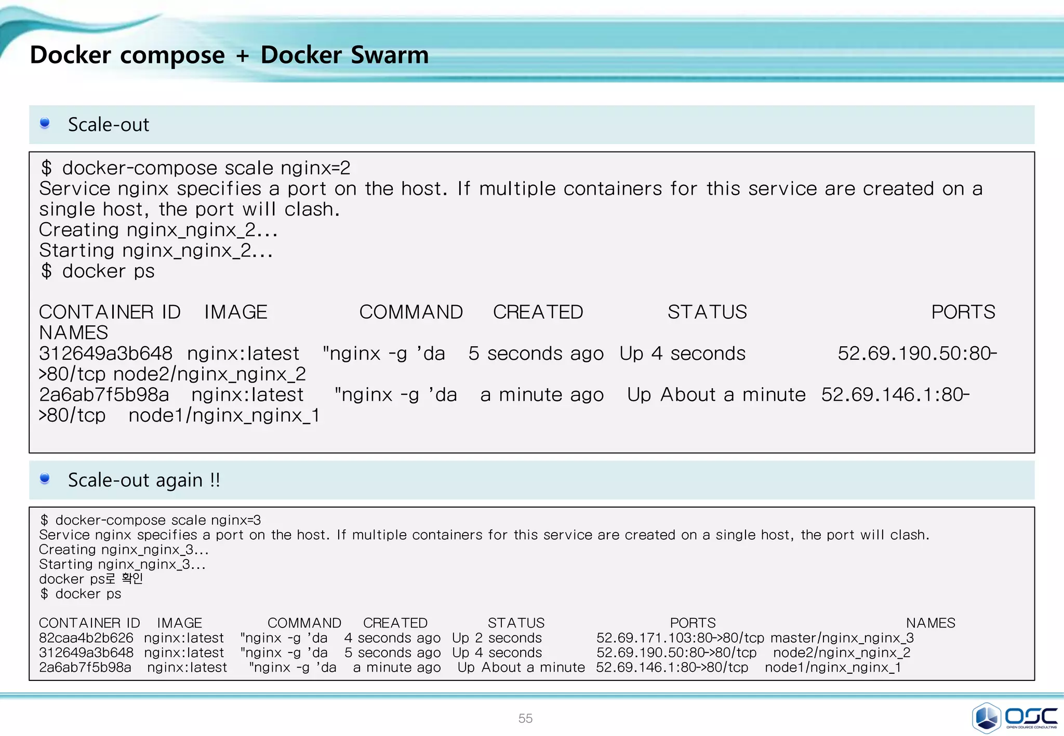
Task: Select the docker-compose scale nginx=3 command
Action: (151, 520)
